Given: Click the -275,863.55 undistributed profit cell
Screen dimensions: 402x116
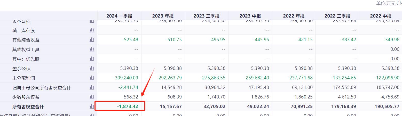Looking at the screenshot, I should (x=213, y=78).
